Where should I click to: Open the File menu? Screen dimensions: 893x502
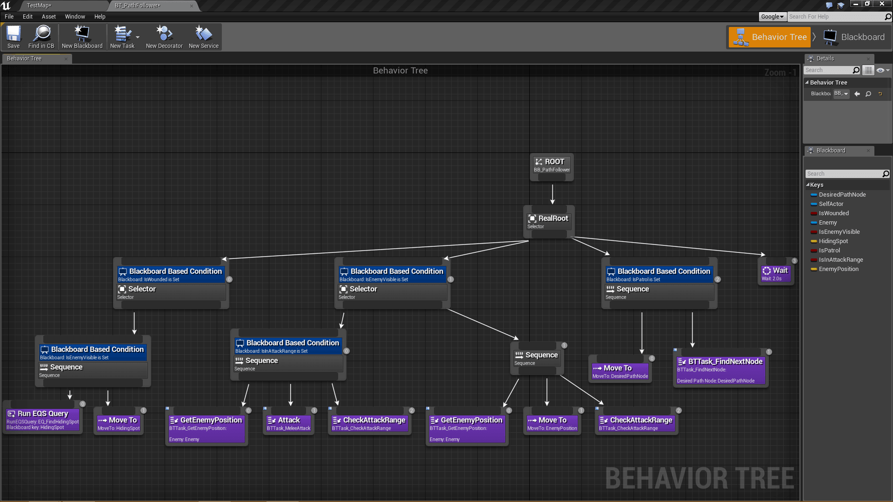[x=9, y=17]
